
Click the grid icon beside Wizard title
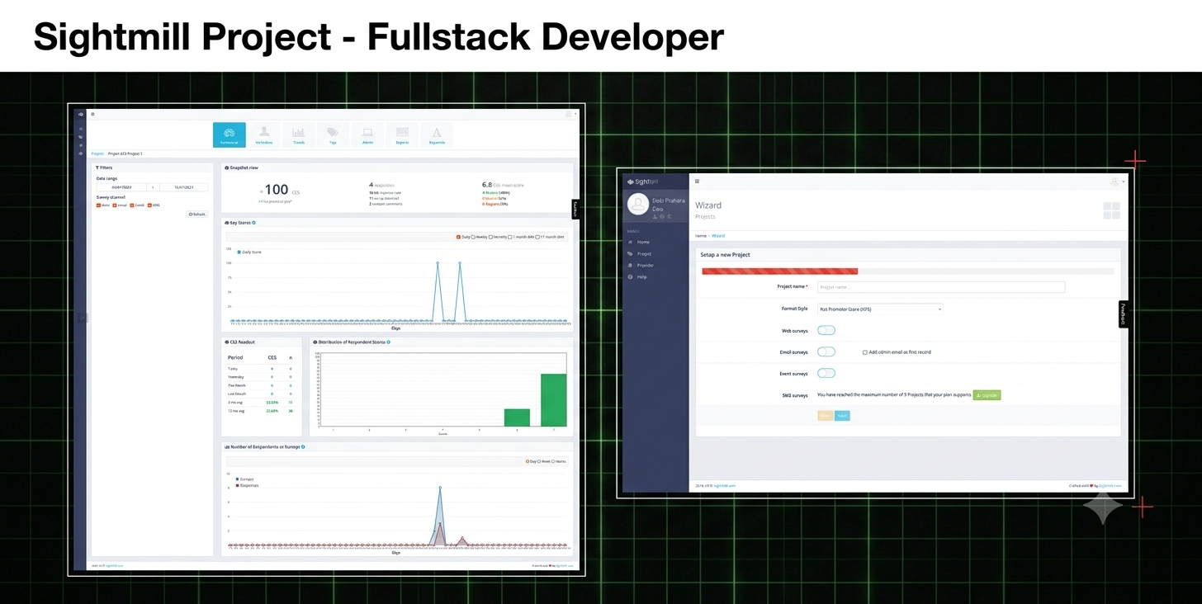tap(1111, 210)
